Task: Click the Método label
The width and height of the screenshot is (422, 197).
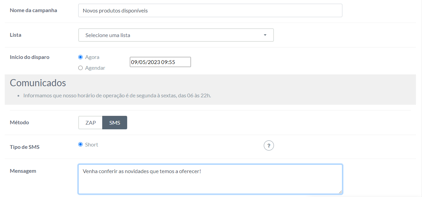Action: pos(20,123)
